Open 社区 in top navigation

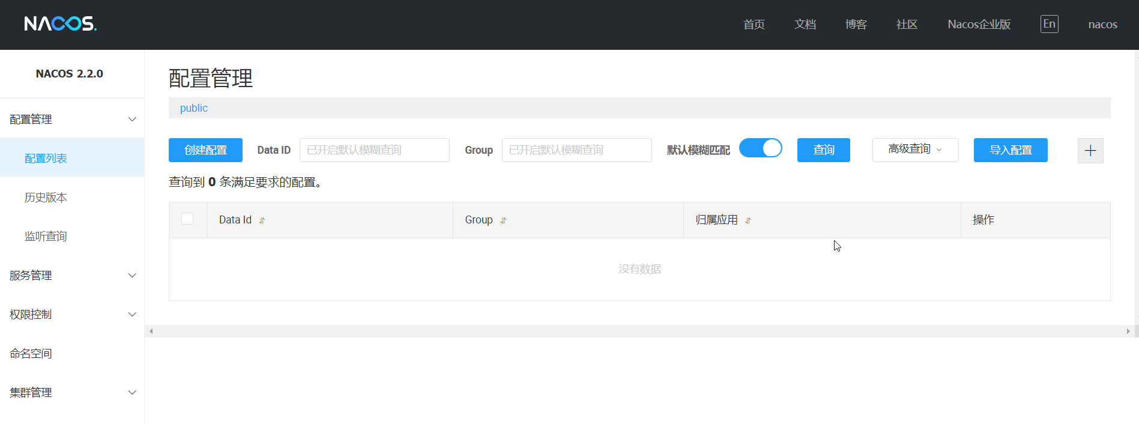[x=907, y=25]
